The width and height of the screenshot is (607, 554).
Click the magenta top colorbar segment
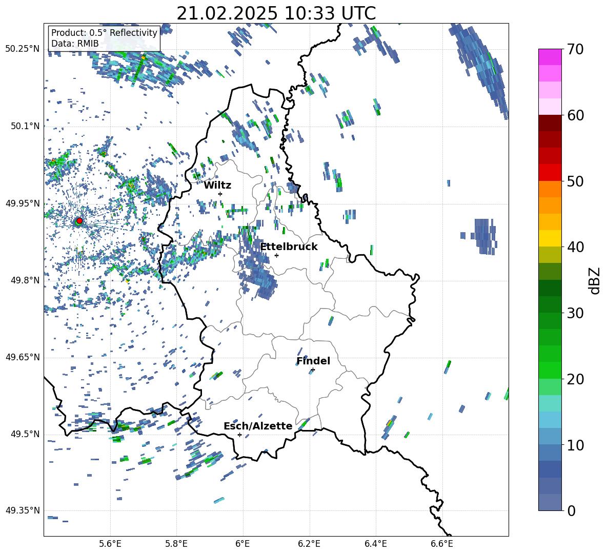point(550,57)
